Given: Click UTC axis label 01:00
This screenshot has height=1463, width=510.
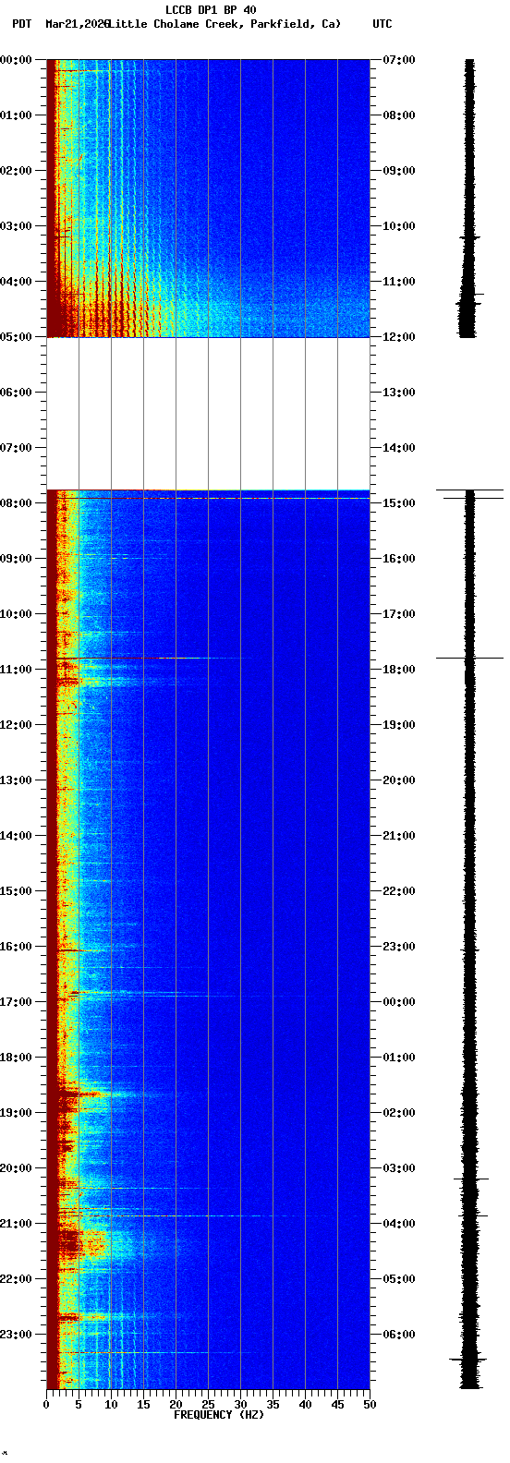Looking at the screenshot, I should pyautogui.click(x=399, y=1058).
